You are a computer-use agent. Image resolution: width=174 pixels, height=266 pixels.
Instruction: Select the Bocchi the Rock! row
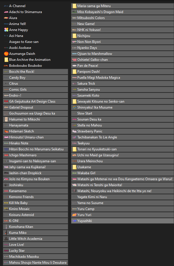click(35, 72)
